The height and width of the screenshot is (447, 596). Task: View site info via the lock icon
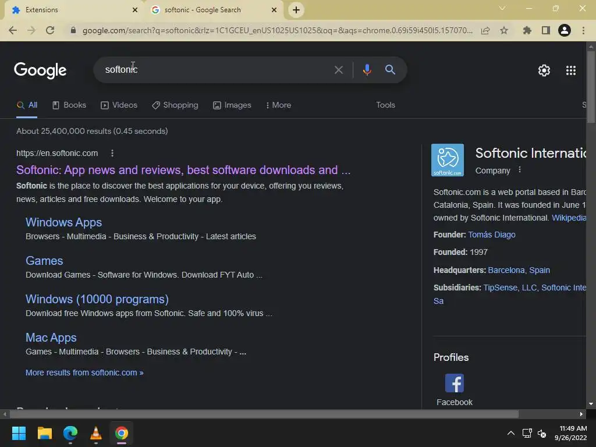(73, 30)
